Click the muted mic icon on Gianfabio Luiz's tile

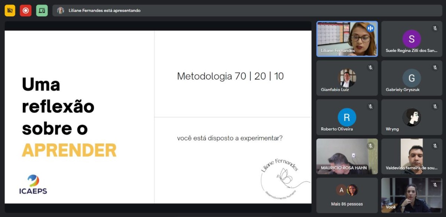point(370,67)
